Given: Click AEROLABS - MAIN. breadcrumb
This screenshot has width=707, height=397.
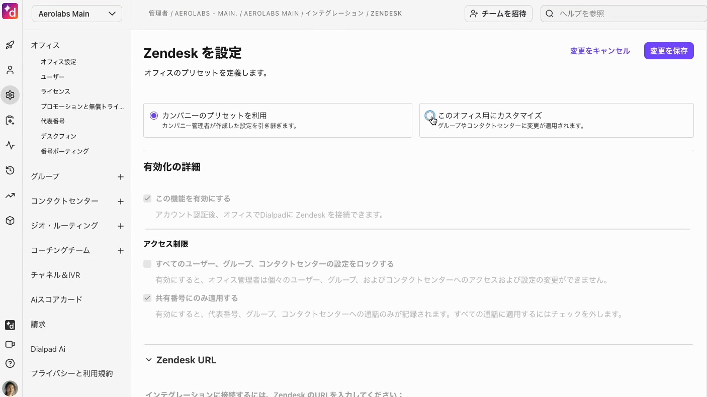Looking at the screenshot, I should pos(206,14).
